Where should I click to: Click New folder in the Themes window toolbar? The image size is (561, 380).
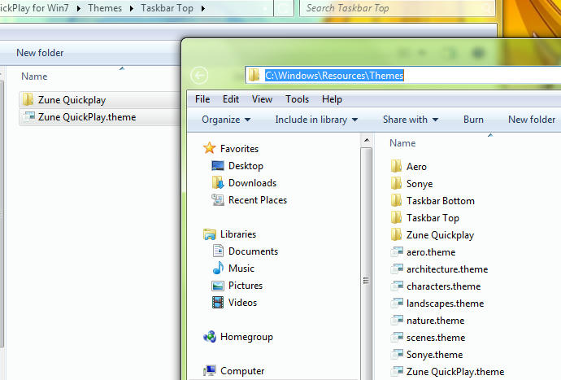coord(532,120)
